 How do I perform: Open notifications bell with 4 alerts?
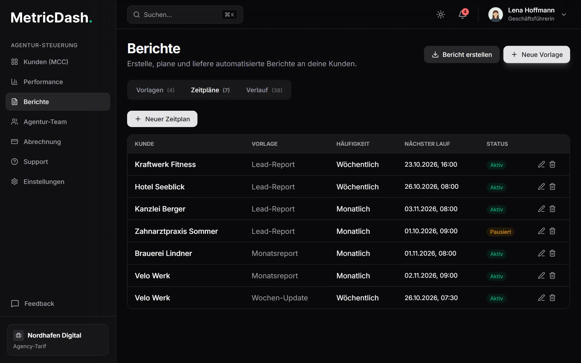(463, 14)
